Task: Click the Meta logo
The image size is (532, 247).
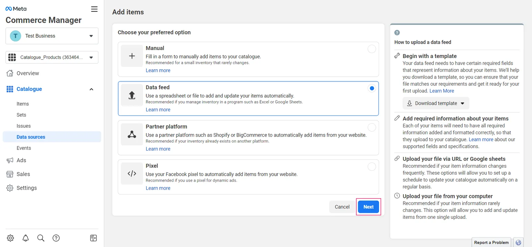Action: tap(16, 9)
